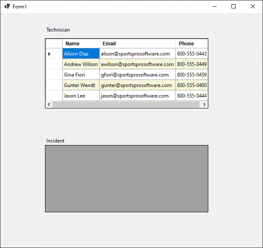Select phone cell 800-555-0444
The width and height of the screenshot is (263, 248).
(x=192, y=96)
